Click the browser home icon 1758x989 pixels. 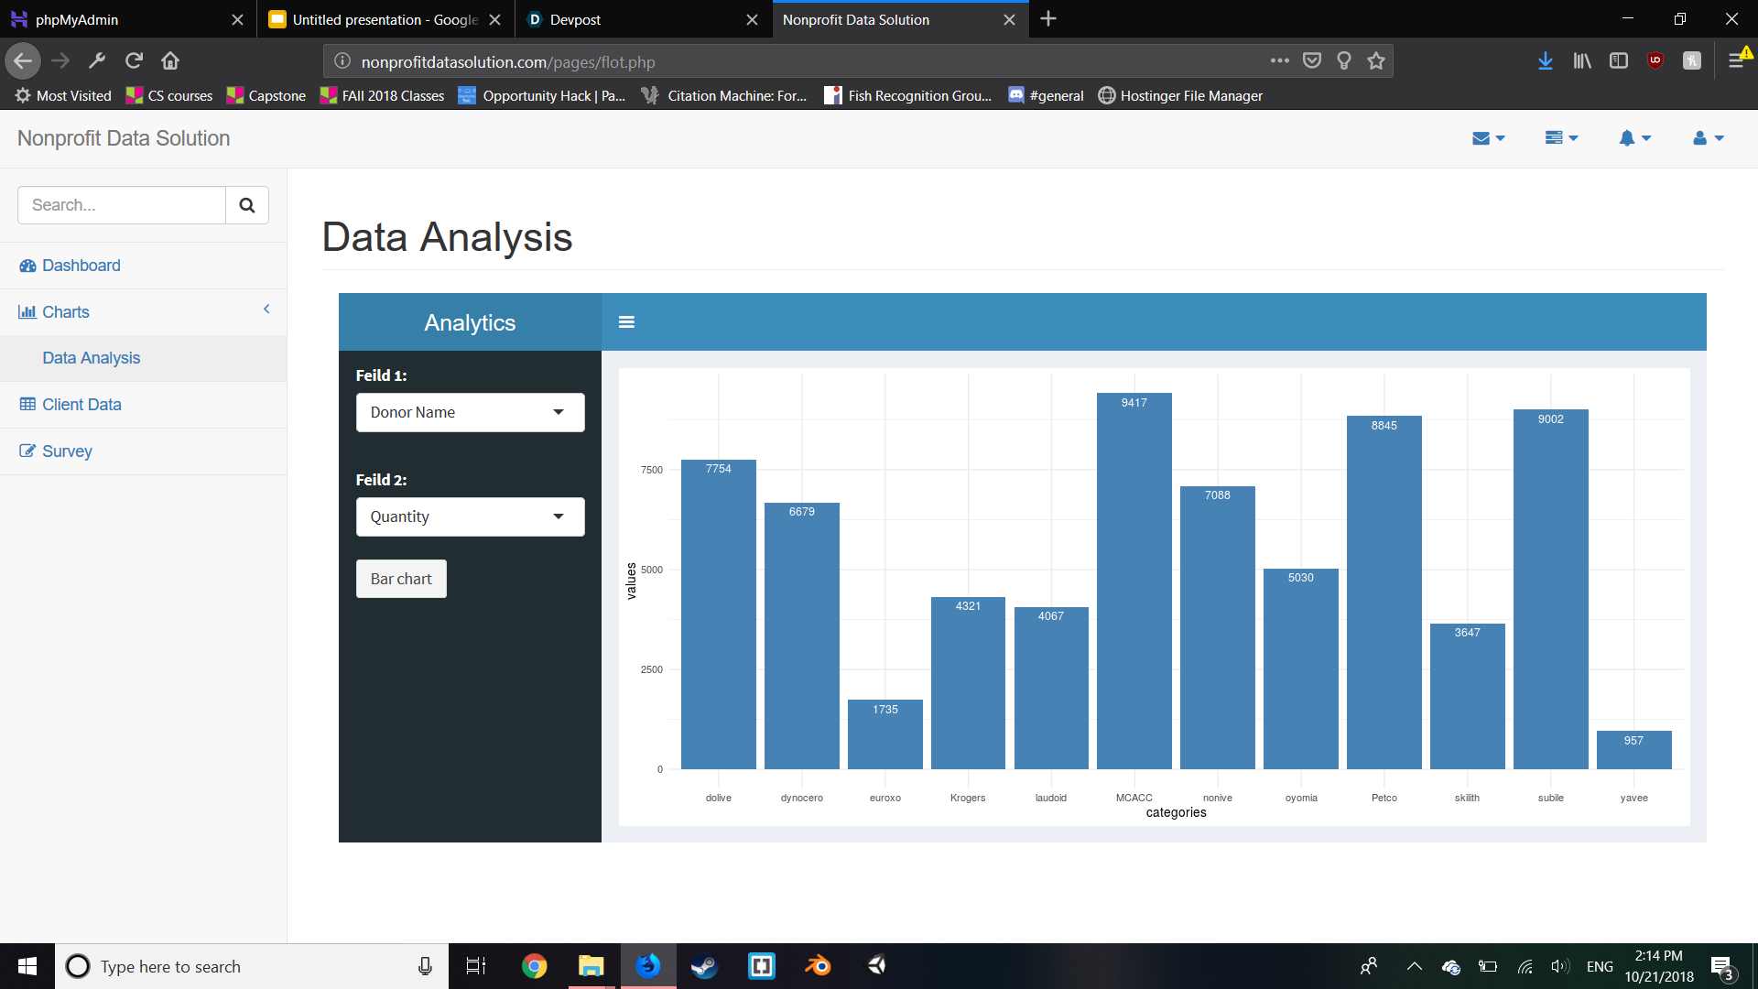click(x=170, y=61)
